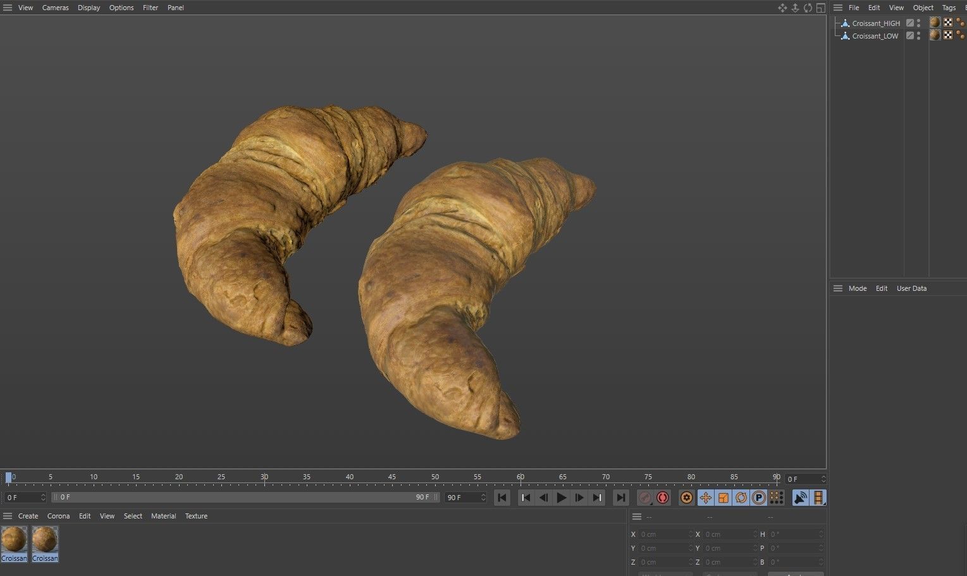Click the stepper on the timeline's right frame field
This screenshot has width=967, height=576.
(823, 479)
